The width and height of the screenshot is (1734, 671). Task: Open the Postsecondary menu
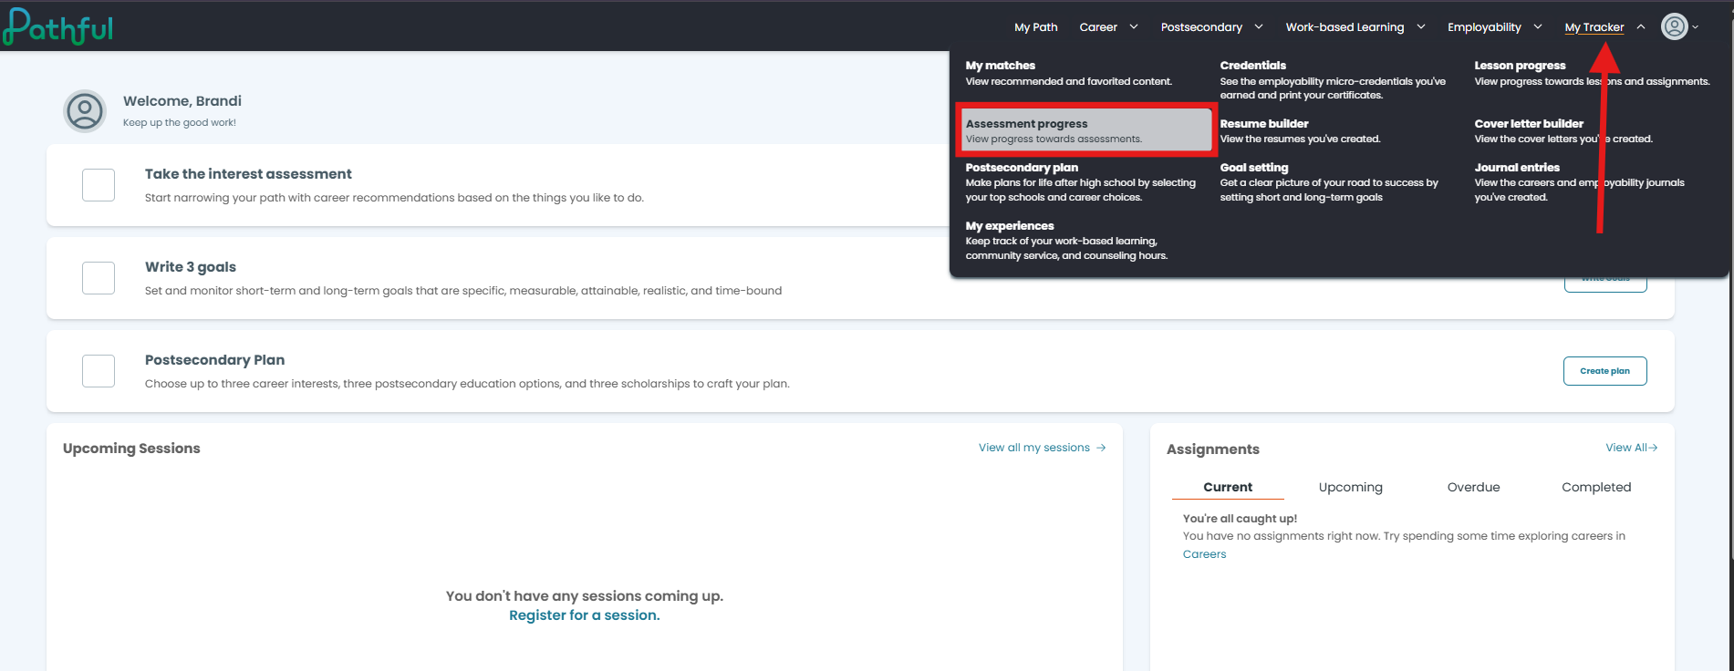1201,27
